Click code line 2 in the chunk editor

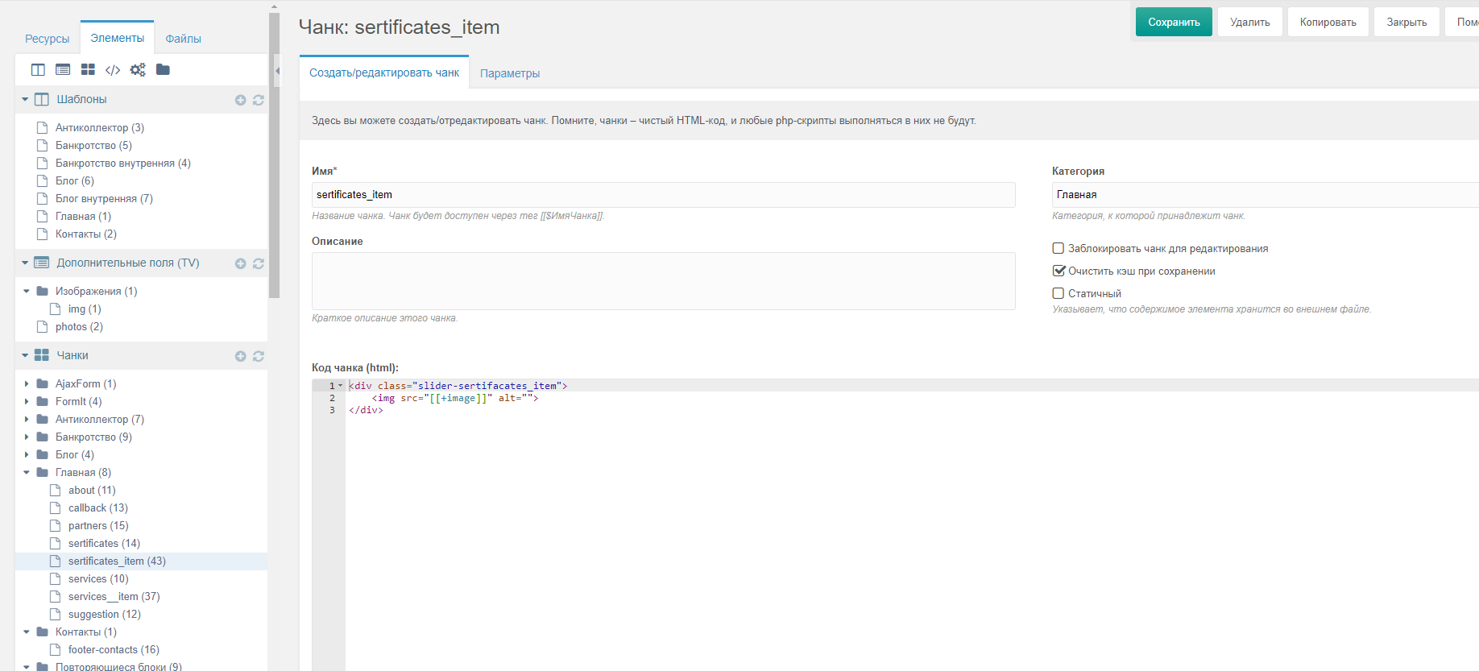[455, 398]
